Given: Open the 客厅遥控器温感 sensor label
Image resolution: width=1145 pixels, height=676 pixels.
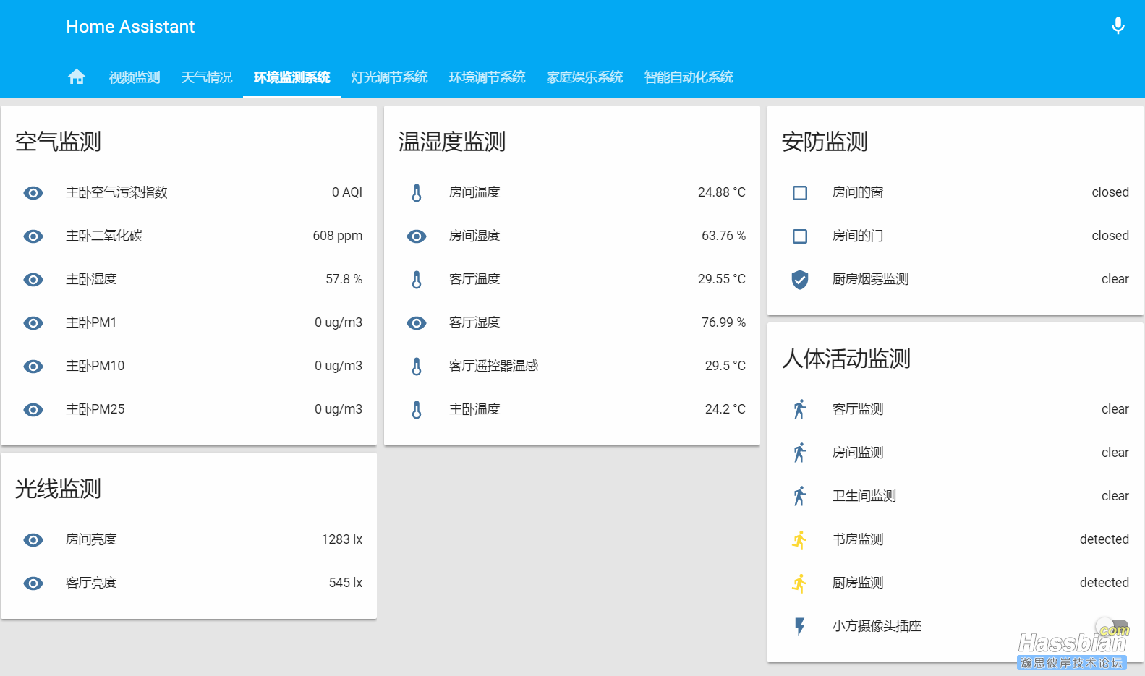Looking at the screenshot, I should (x=494, y=366).
